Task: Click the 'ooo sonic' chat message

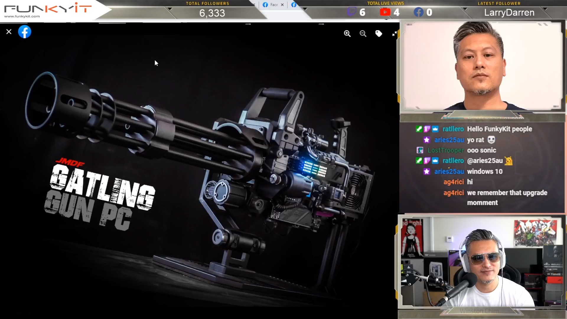Action: 481,150
